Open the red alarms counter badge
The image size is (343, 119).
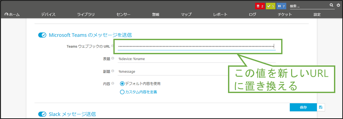(x=260, y=6)
